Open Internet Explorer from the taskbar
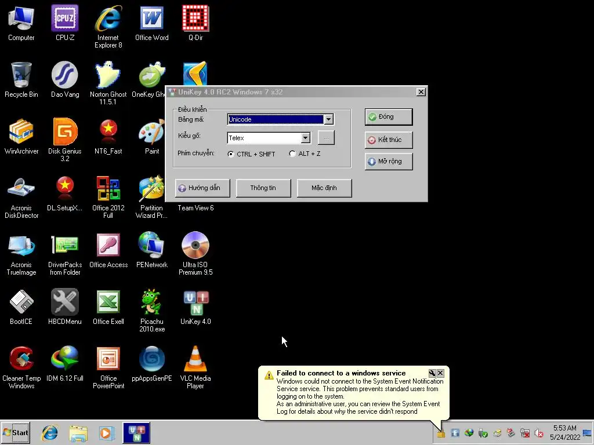594x445 pixels. 50,433
